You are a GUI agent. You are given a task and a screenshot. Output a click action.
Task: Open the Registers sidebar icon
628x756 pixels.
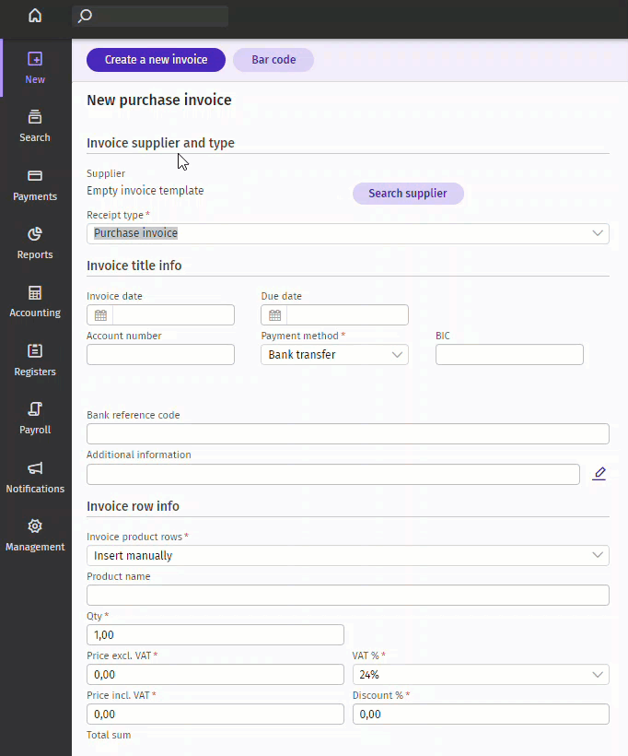35,351
